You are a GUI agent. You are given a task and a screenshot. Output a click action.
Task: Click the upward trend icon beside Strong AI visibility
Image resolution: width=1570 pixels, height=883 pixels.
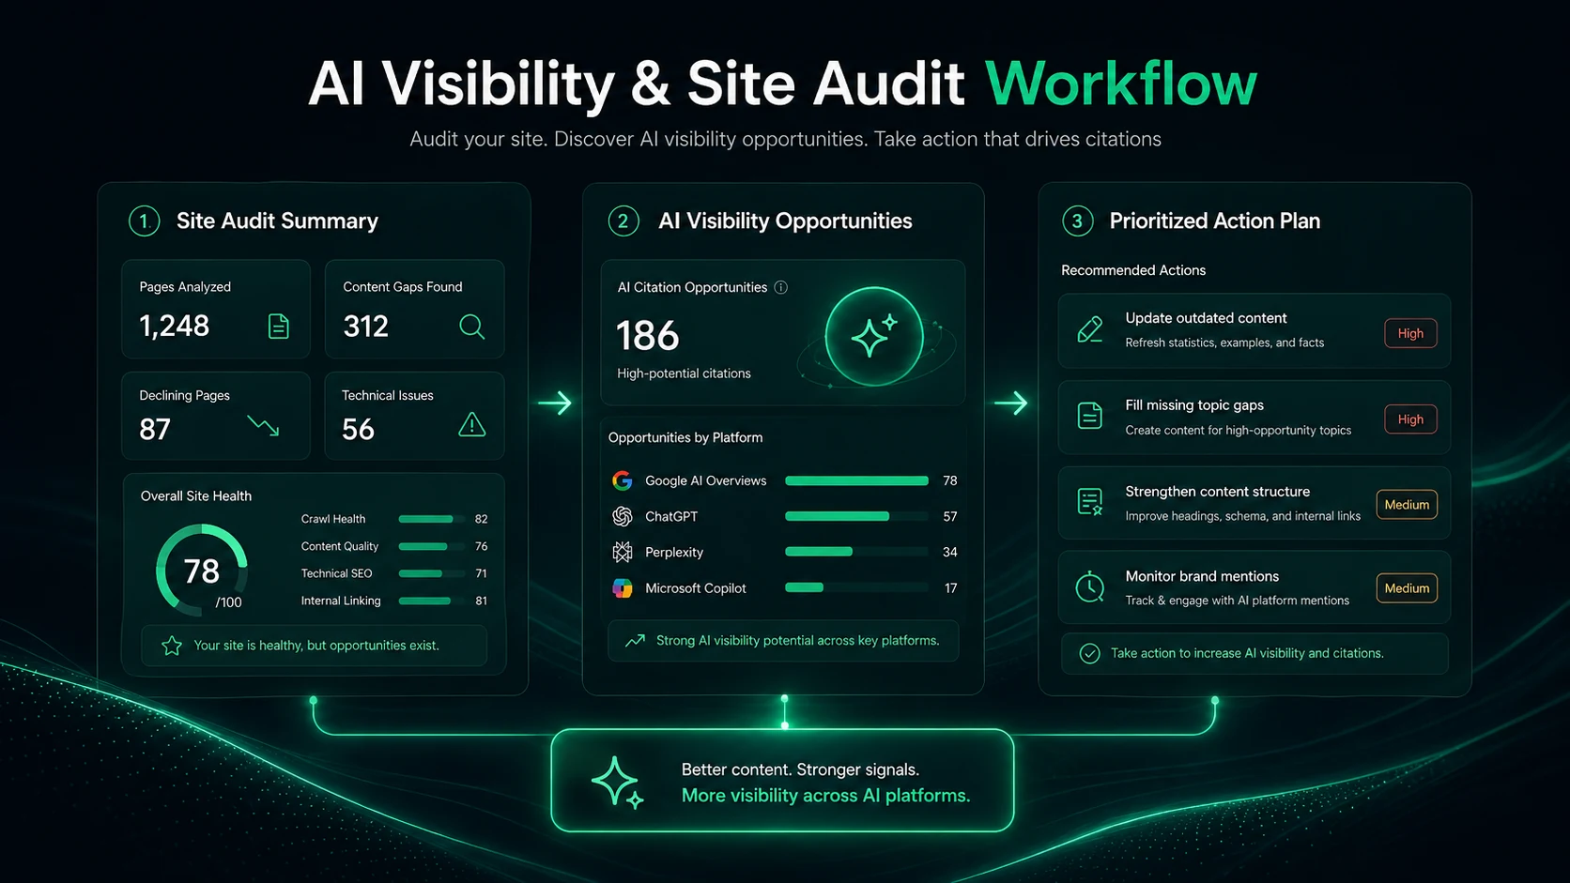point(636,640)
